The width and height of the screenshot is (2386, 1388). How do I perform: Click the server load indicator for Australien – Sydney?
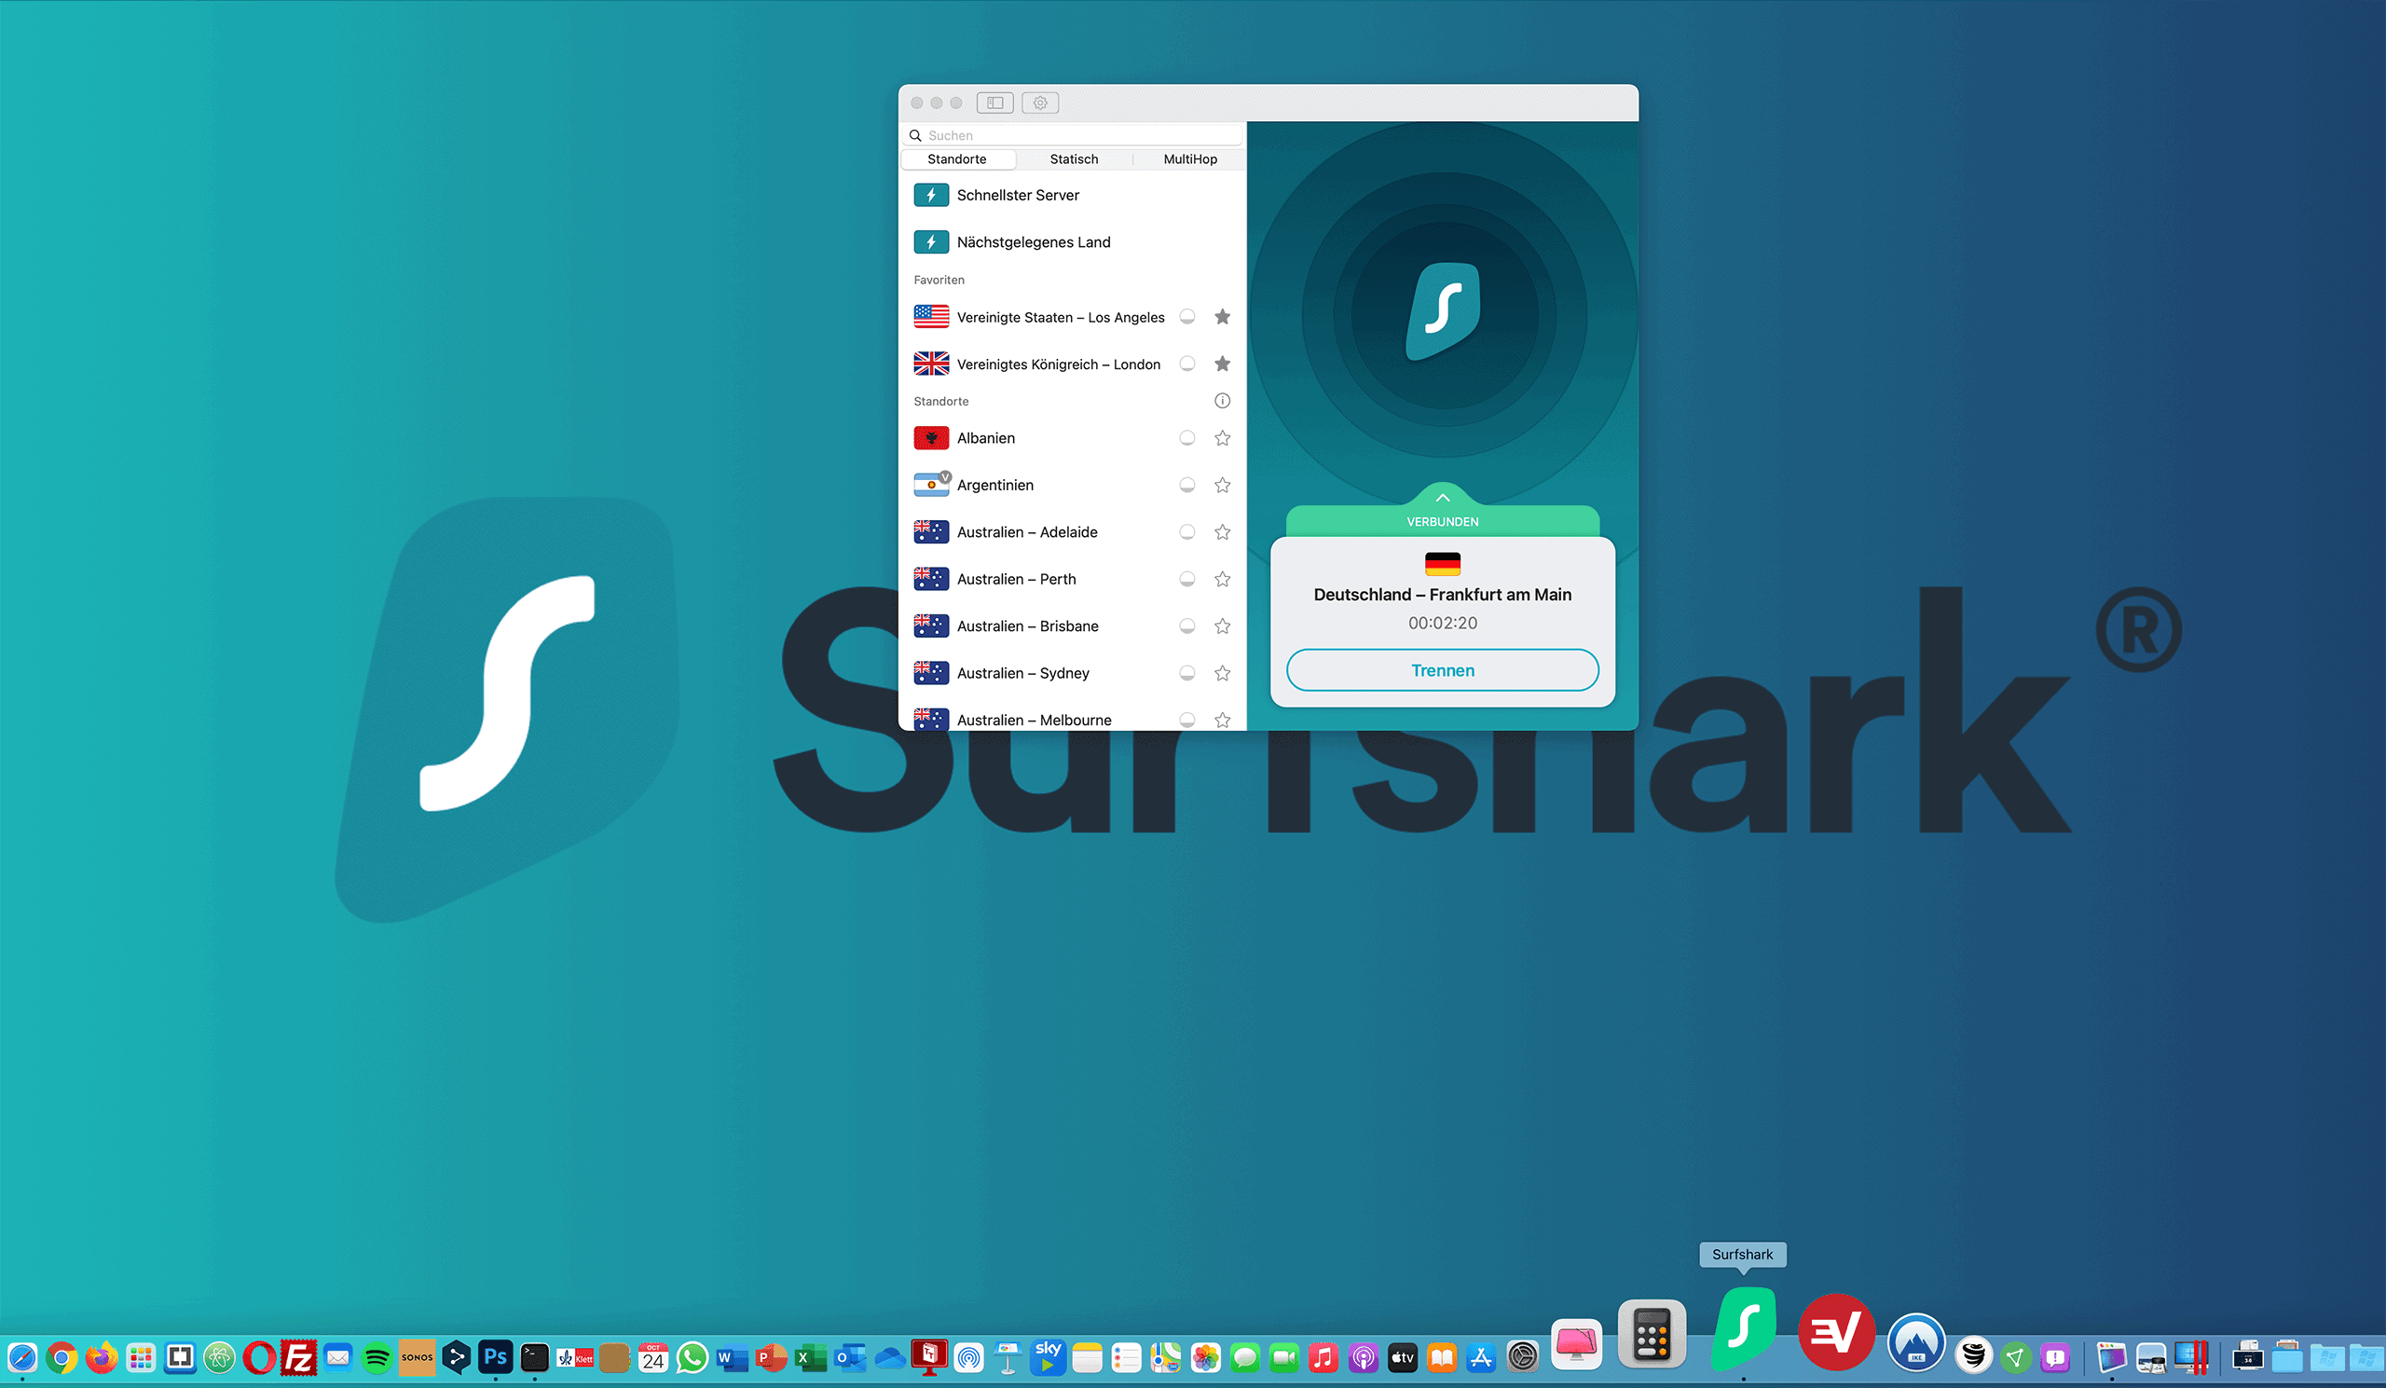coord(1186,673)
